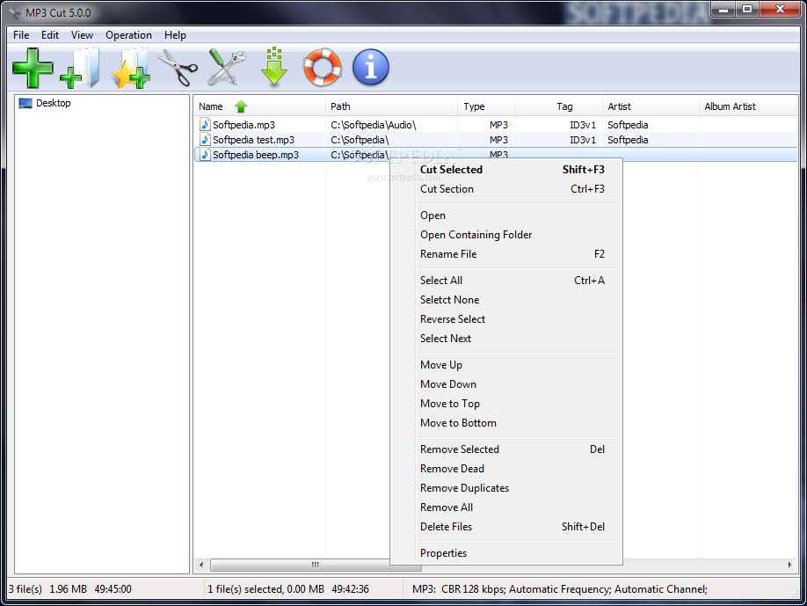
Task: Select the Desktop tree item
Action: coord(53,103)
